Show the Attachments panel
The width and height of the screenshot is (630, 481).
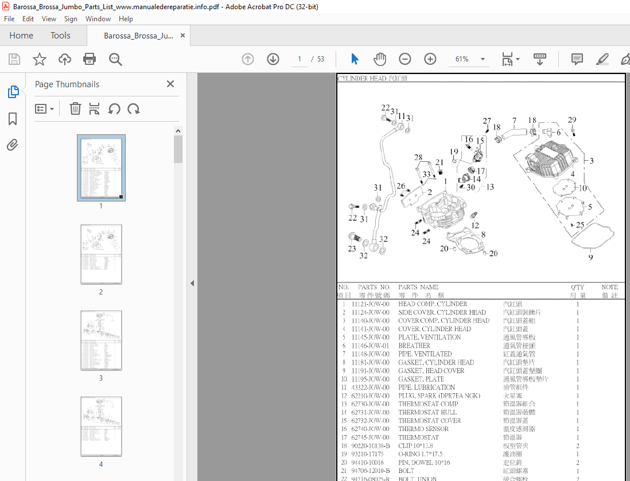(x=13, y=145)
